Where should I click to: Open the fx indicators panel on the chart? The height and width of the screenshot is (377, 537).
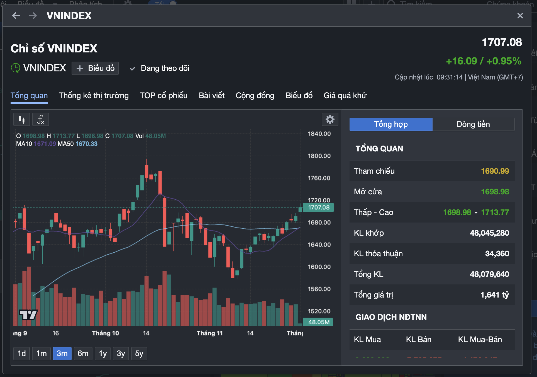pyautogui.click(x=41, y=119)
